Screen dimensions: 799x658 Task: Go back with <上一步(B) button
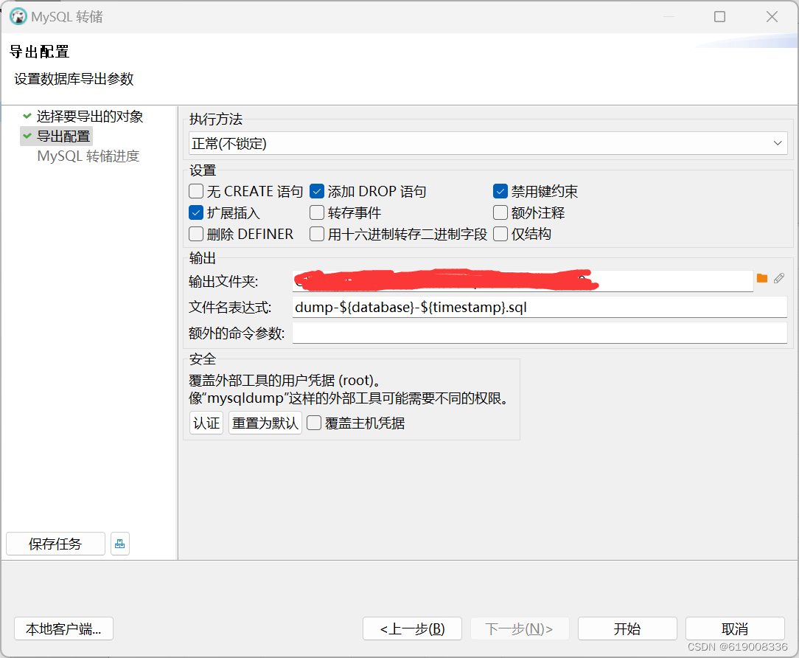(412, 629)
